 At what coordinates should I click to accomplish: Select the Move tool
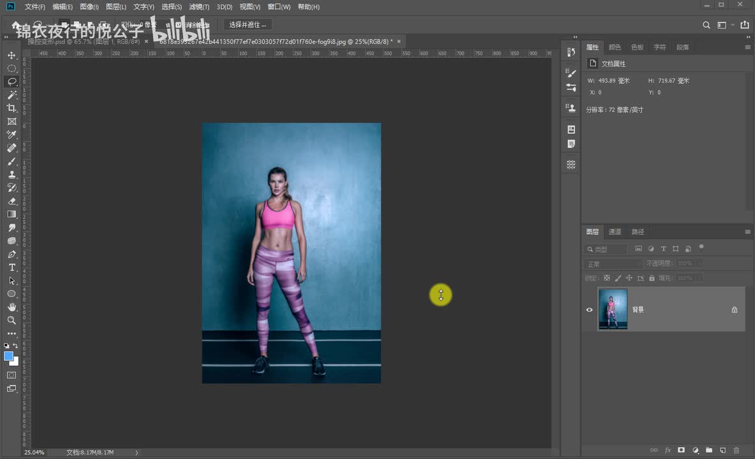(x=11, y=55)
